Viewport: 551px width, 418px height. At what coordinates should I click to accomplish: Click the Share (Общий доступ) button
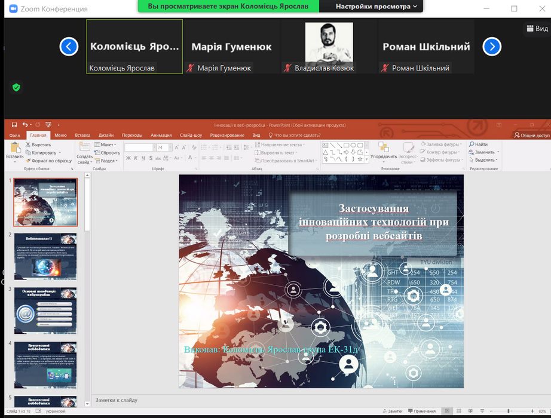pos(531,135)
